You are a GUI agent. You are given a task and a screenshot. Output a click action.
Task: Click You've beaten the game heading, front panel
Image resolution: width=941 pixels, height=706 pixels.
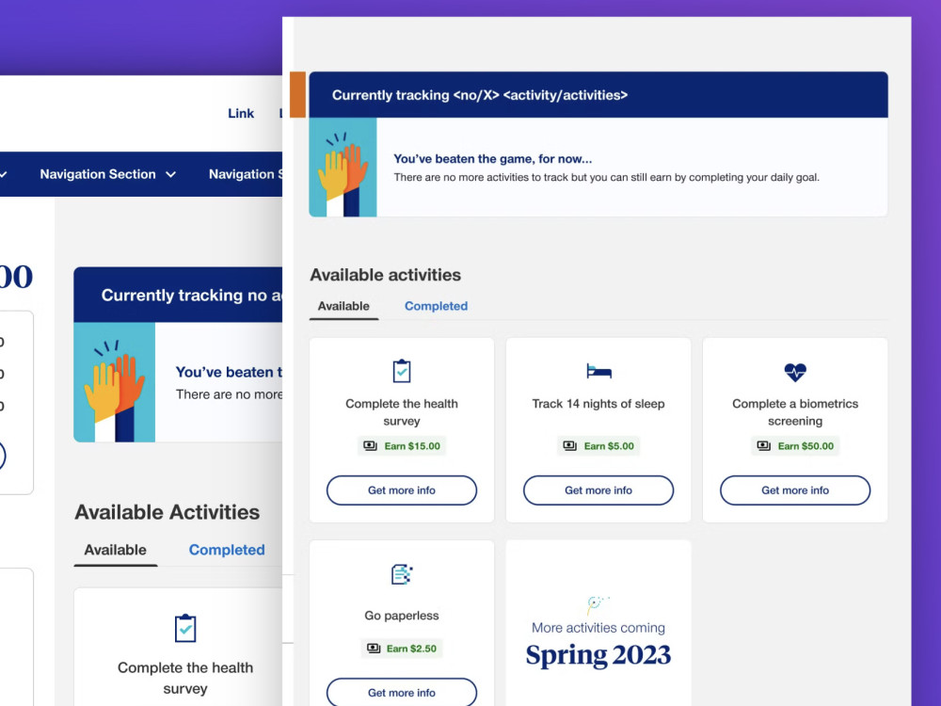coord(493,159)
